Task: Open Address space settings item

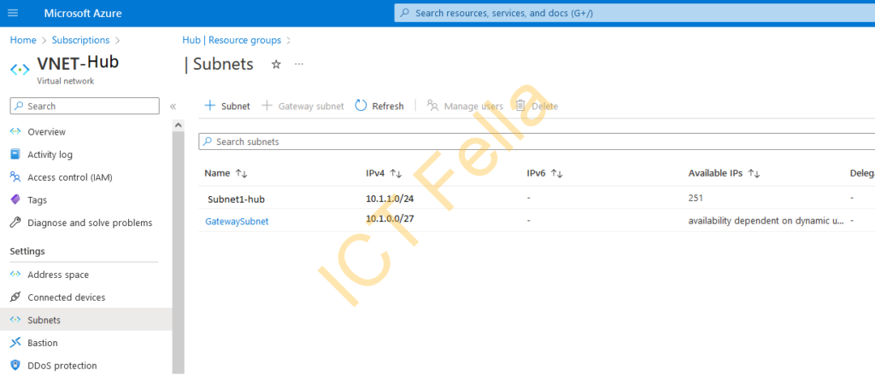Action: [x=58, y=275]
